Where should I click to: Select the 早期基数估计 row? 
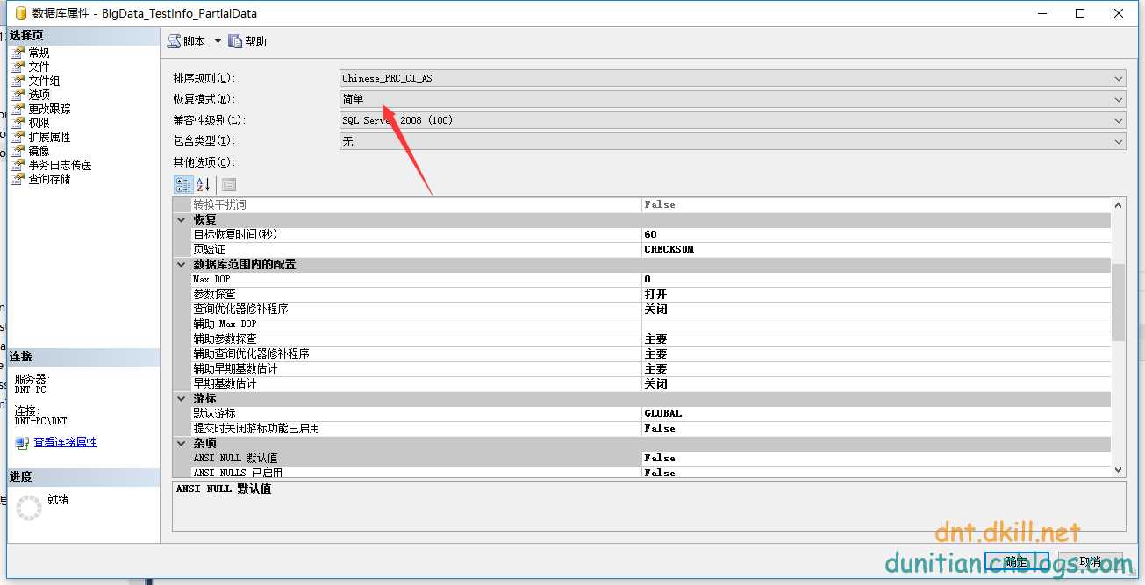[x=651, y=383]
